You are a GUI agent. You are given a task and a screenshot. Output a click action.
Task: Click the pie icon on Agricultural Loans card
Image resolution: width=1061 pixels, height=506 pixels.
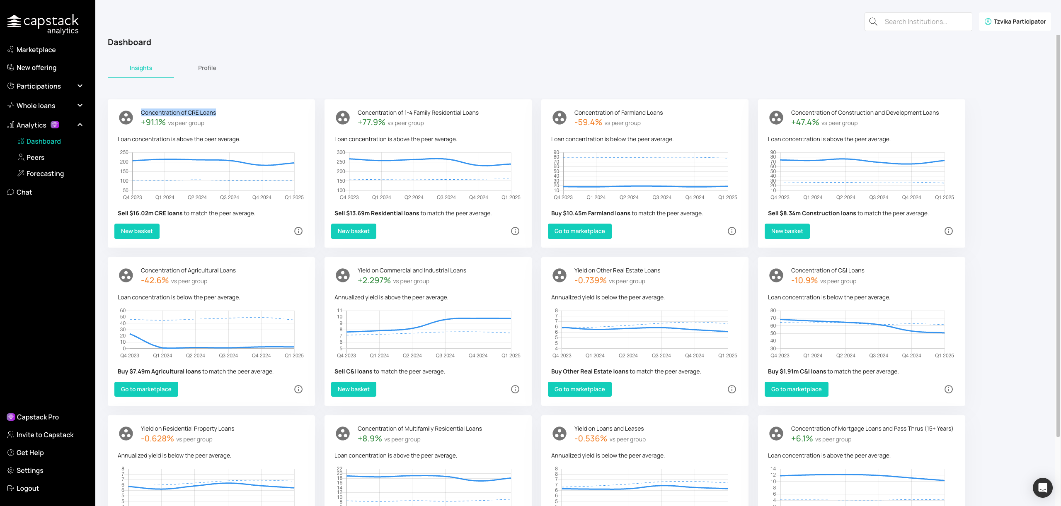[x=126, y=275]
